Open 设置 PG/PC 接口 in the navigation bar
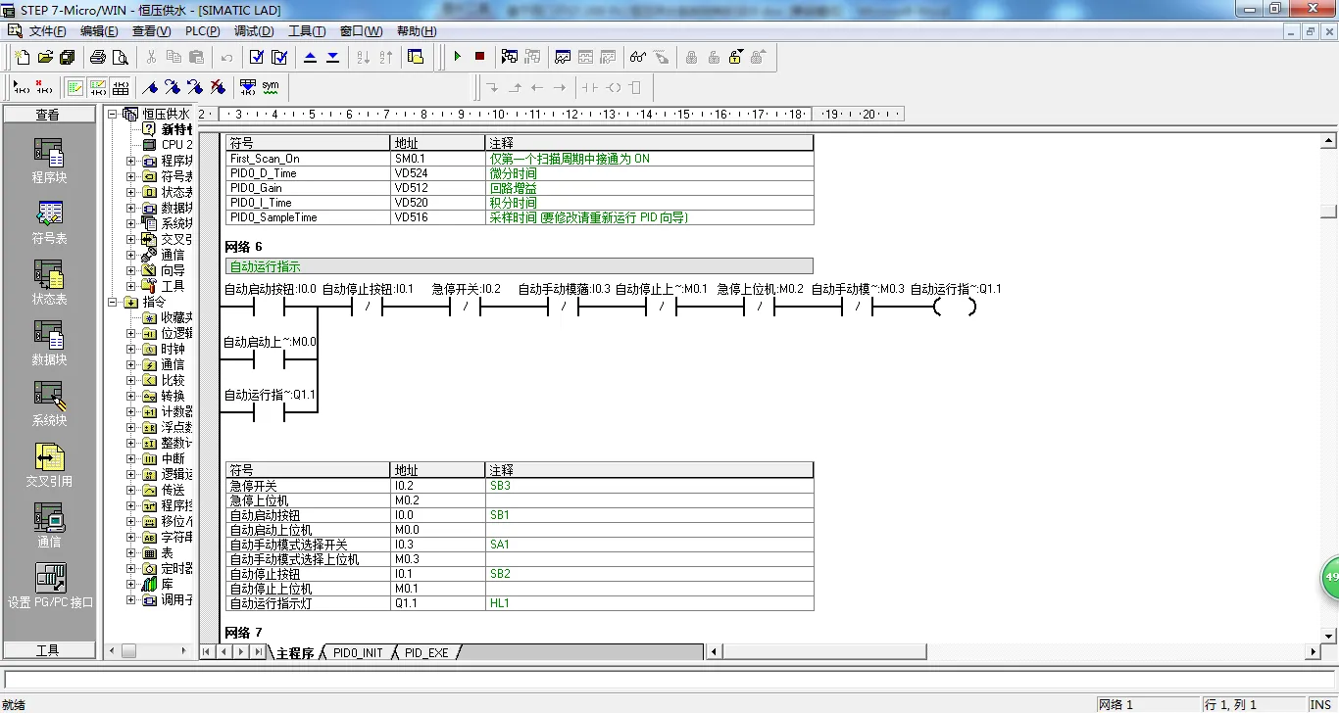Screen dimensions: 1339x713 click(49, 587)
